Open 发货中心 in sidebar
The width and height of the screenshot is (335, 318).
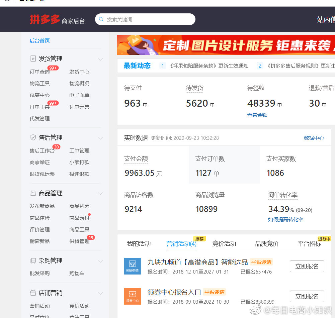click(x=79, y=72)
